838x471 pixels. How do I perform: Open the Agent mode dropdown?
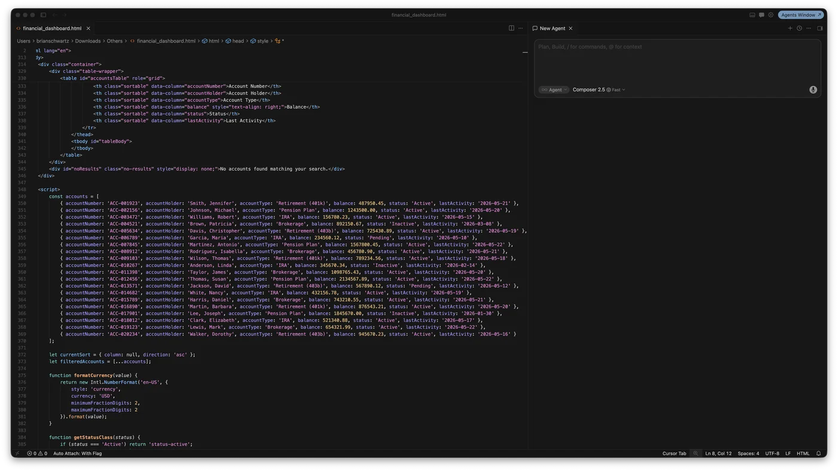(x=554, y=90)
